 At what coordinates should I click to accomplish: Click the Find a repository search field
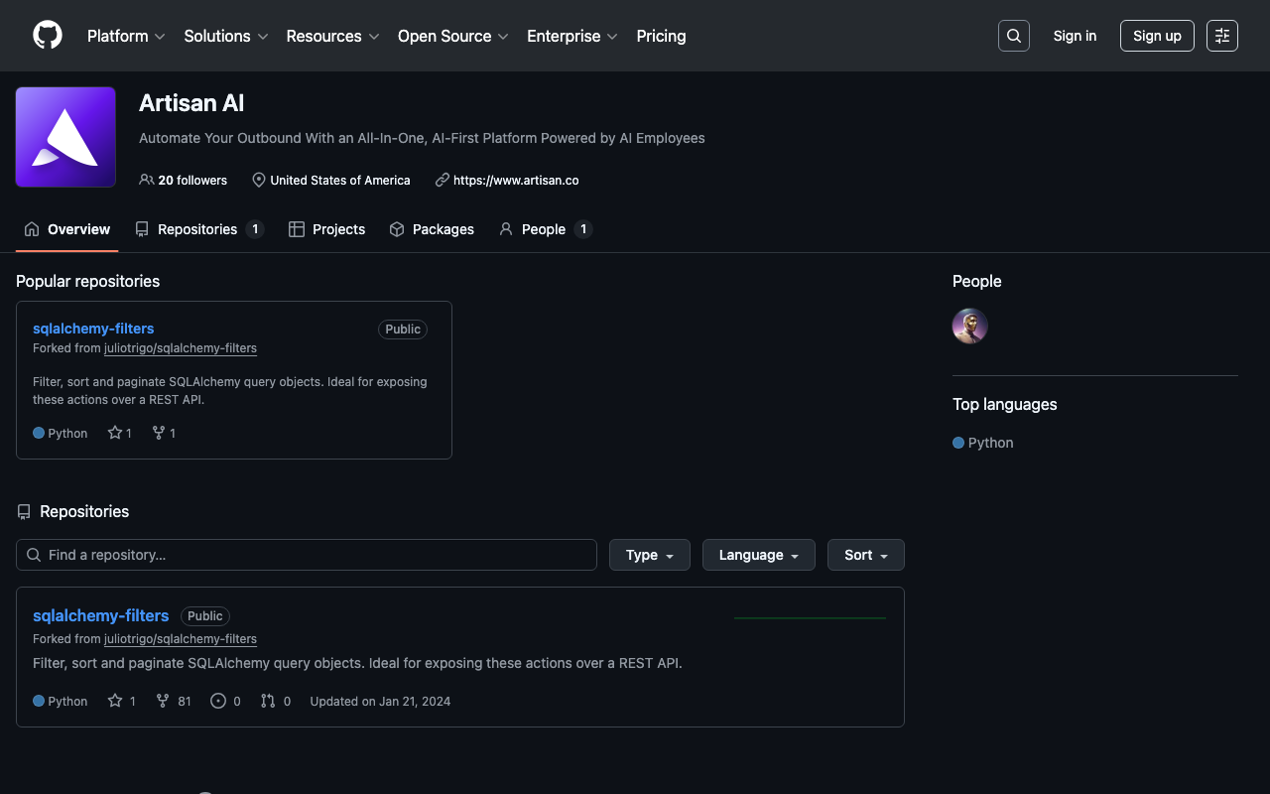(x=307, y=555)
